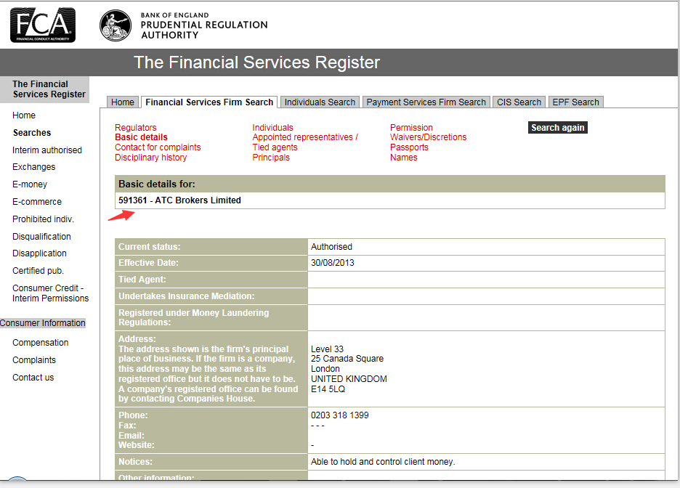This screenshot has height=488, width=680.
Task: Click the postcode E14 5LQ
Action: click(x=328, y=389)
